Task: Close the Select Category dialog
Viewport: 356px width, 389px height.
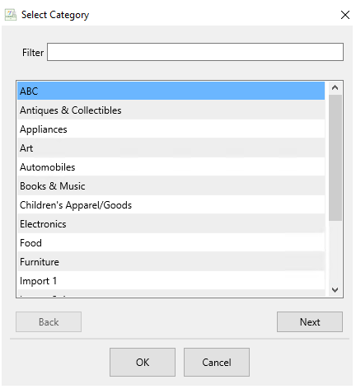Action: point(345,15)
